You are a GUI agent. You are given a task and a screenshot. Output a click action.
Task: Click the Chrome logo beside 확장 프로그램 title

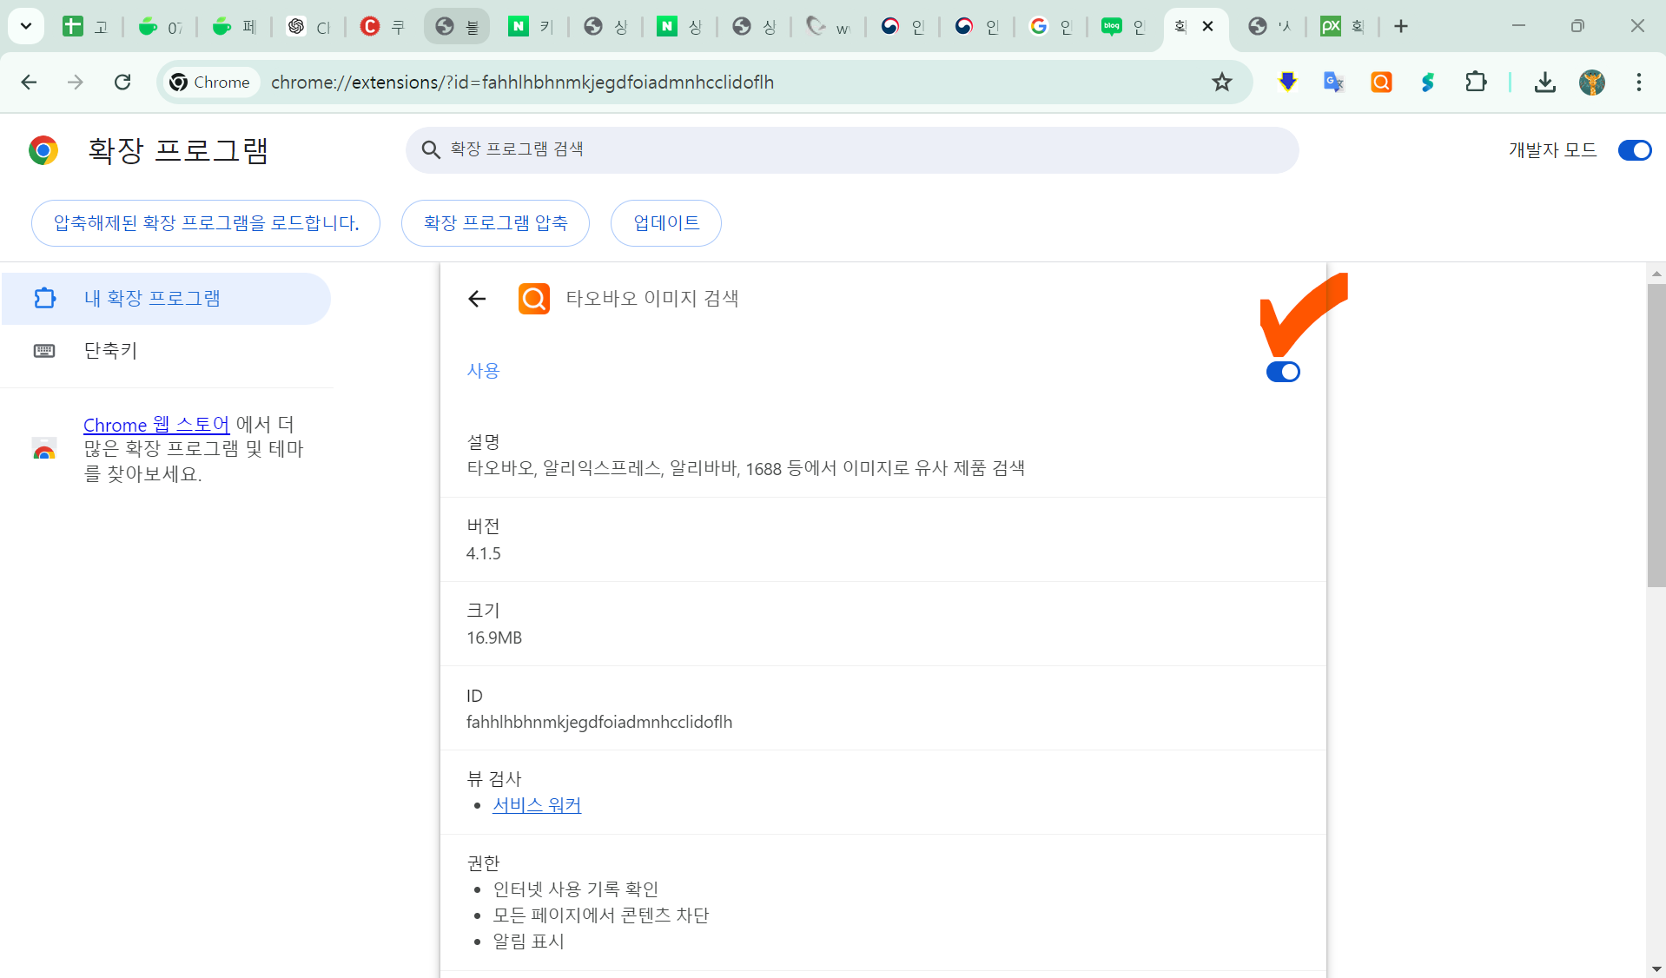coord(43,150)
